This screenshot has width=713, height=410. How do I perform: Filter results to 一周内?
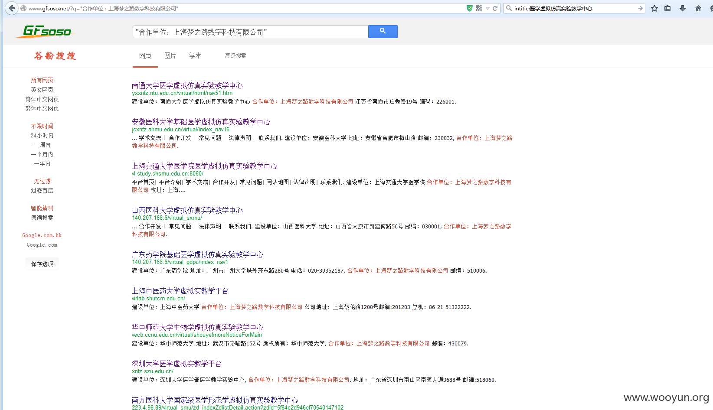pos(42,145)
